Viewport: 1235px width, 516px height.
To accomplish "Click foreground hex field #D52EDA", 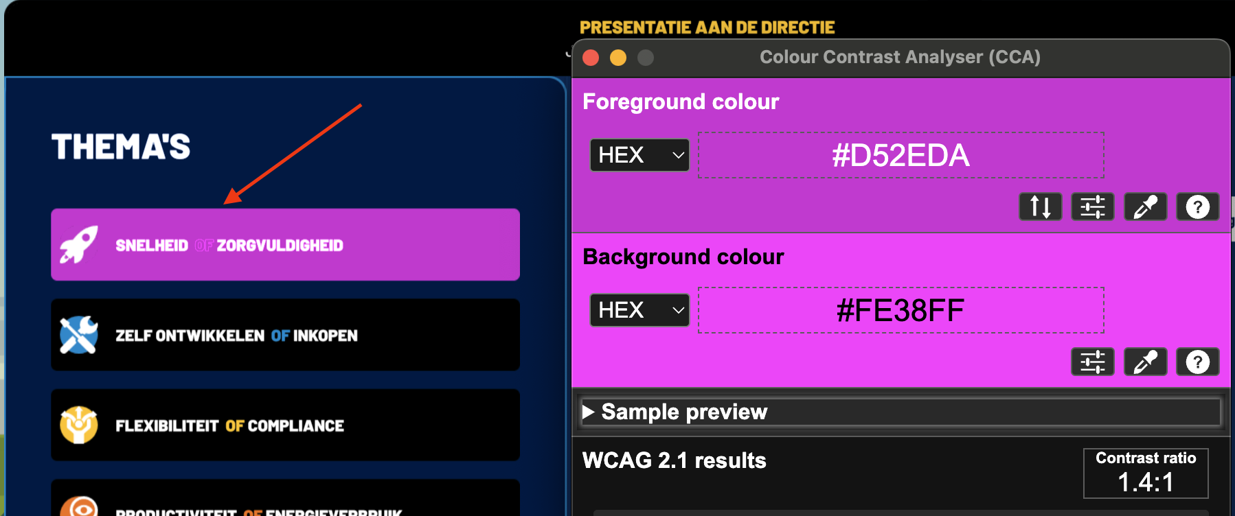I will 900,155.
